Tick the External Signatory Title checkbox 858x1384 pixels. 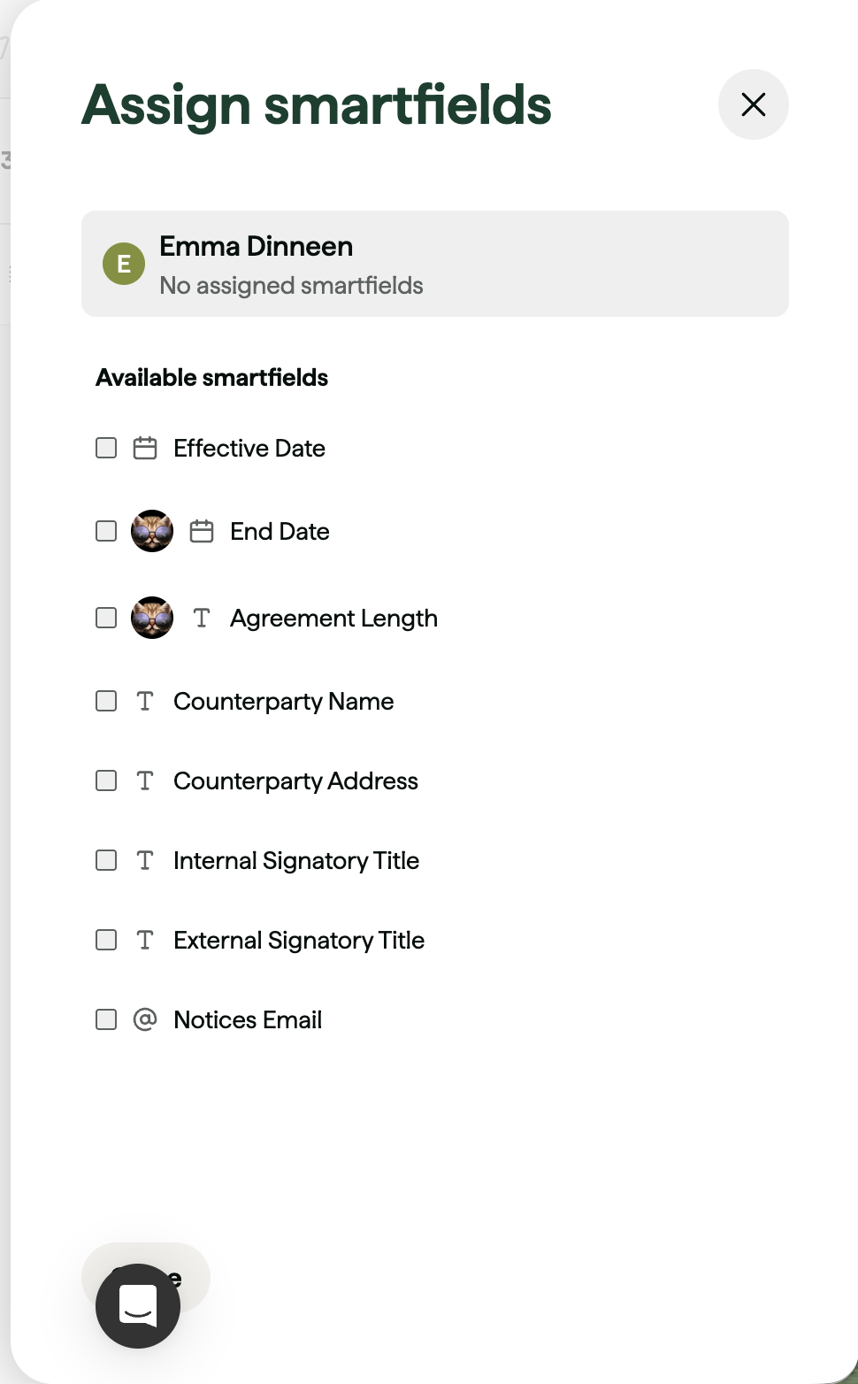point(106,940)
